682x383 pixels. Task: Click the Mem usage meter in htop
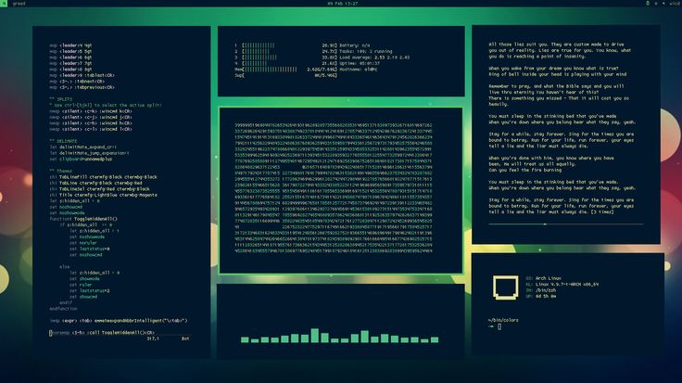tap(269, 68)
